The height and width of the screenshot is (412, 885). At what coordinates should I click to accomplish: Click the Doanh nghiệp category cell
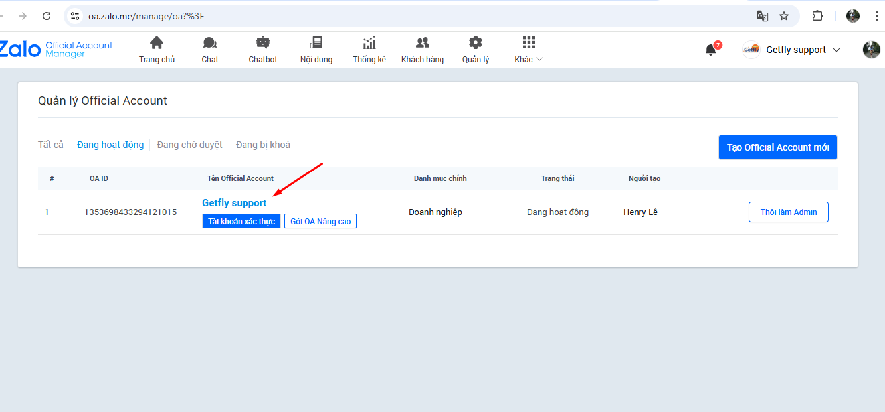coord(435,212)
